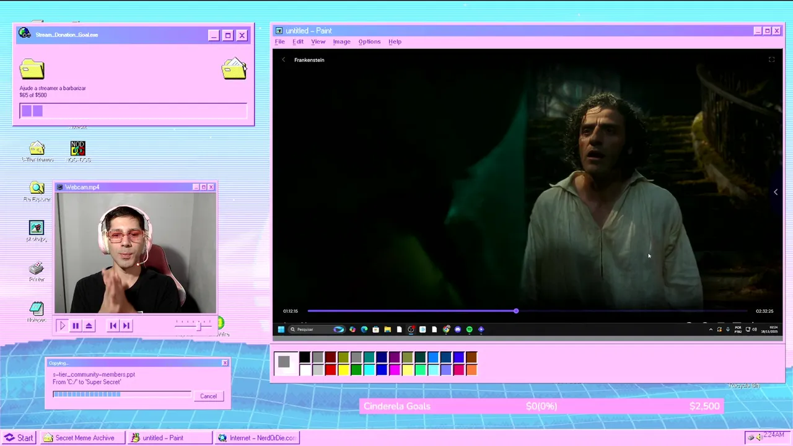Open the View menu in Paint

click(x=318, y=42)
